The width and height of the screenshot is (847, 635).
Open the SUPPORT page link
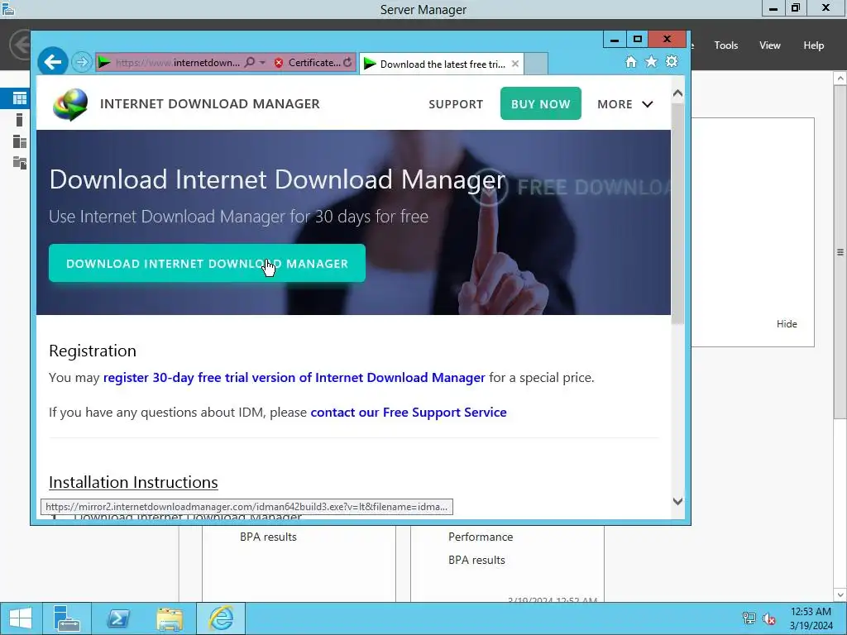pos(456,104)
